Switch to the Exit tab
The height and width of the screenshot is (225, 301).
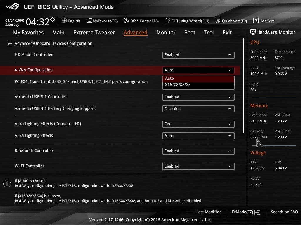[227, 33]
